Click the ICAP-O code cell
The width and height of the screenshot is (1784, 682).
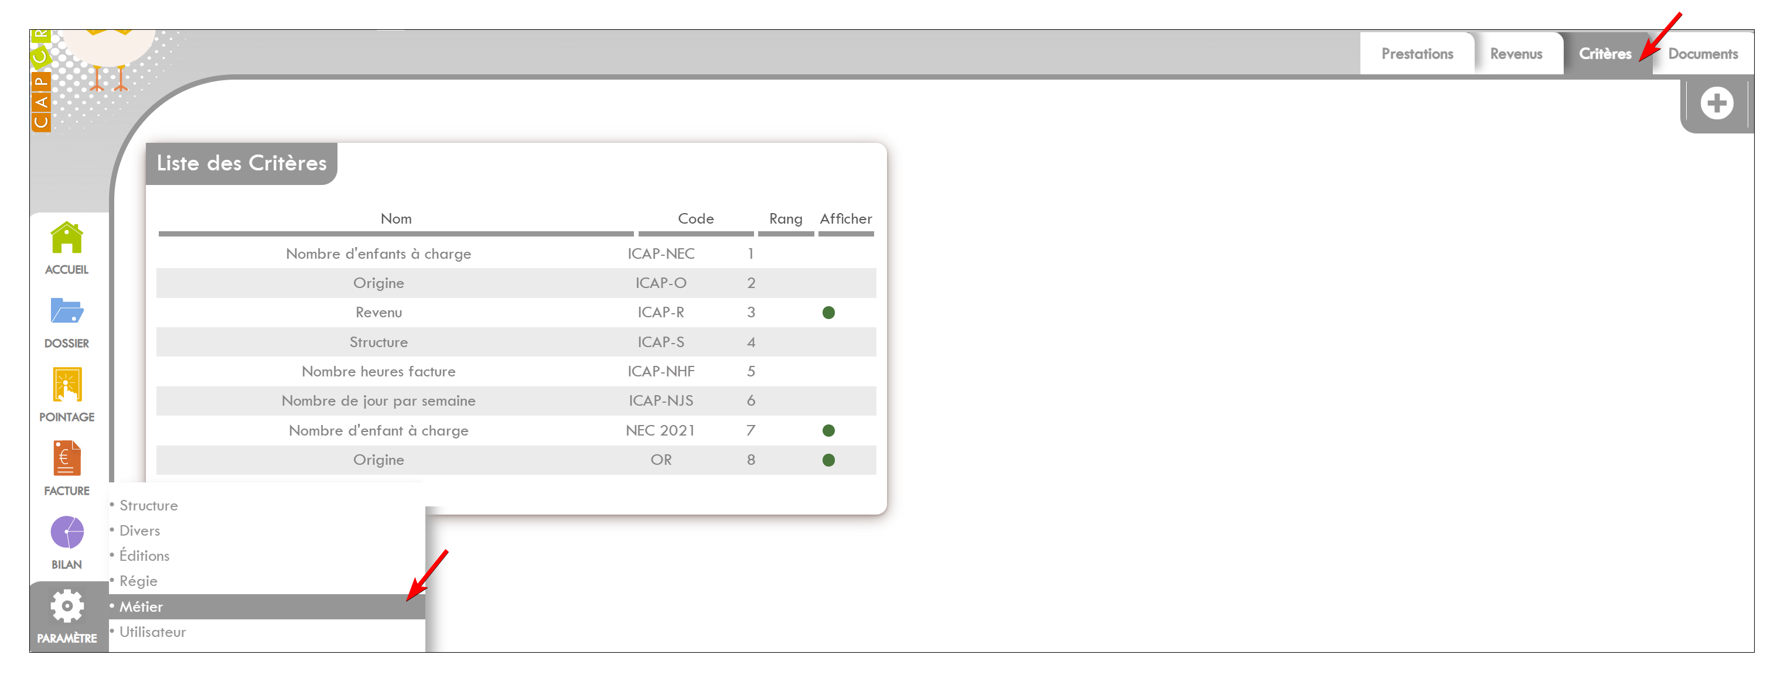[661, 283]
